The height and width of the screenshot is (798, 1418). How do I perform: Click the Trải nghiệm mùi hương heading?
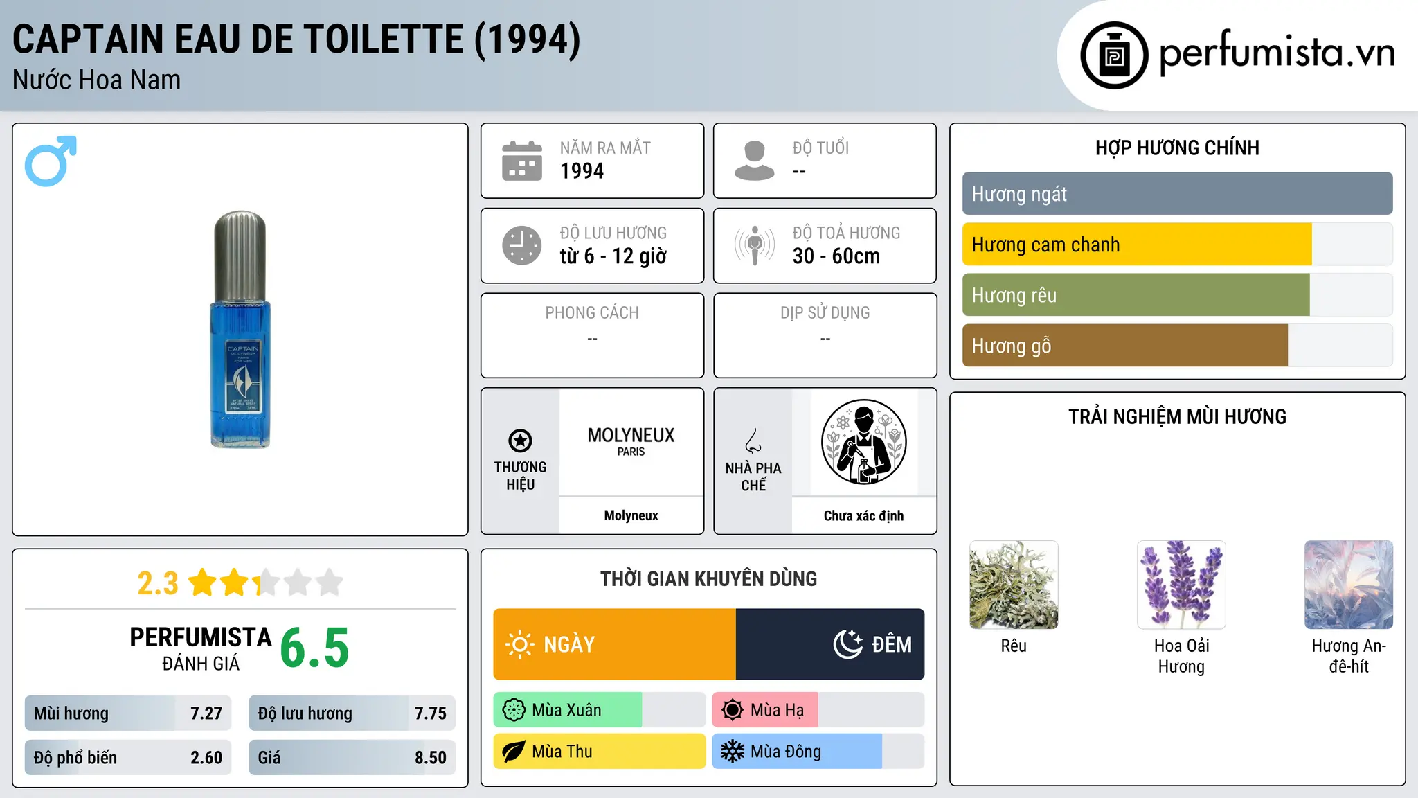click(1177, 417)
